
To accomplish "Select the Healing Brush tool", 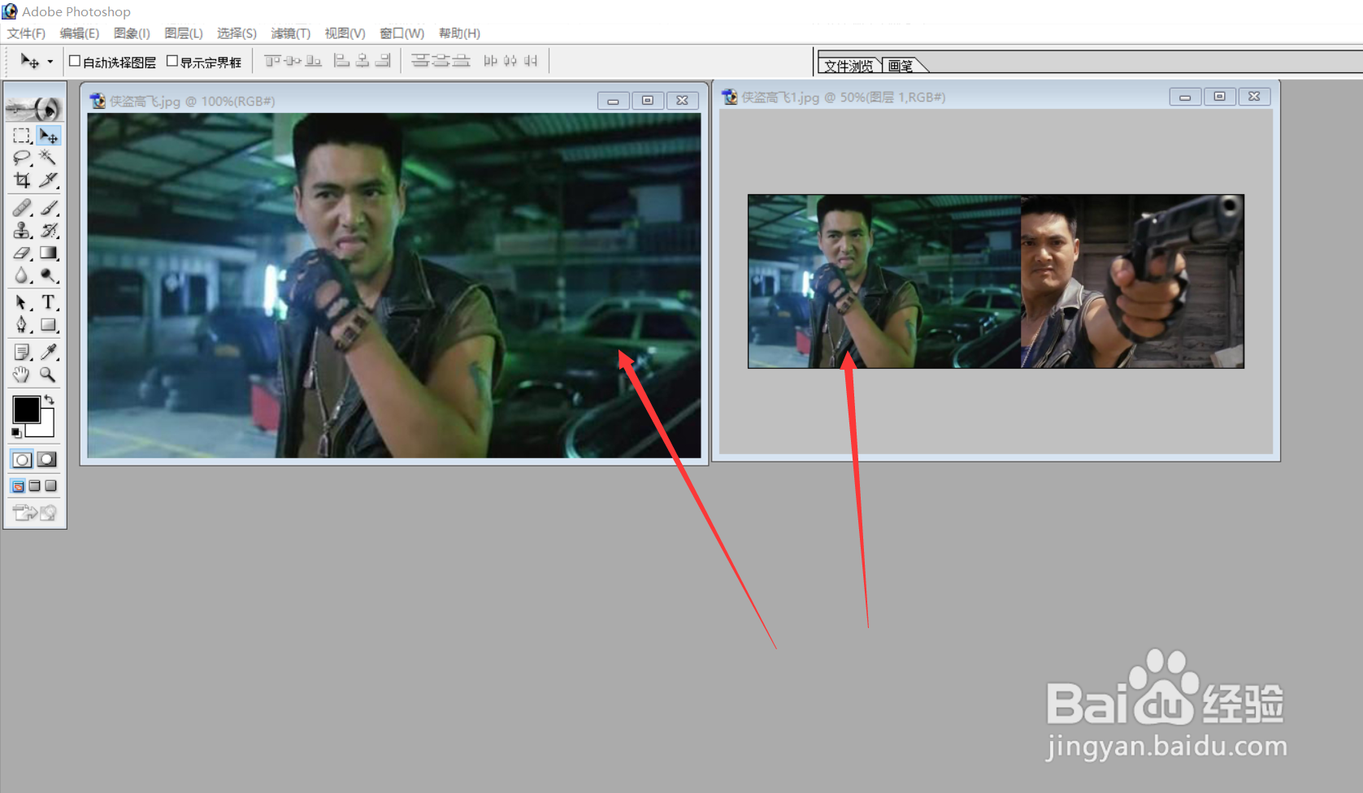I will click(x=22, y=208).
